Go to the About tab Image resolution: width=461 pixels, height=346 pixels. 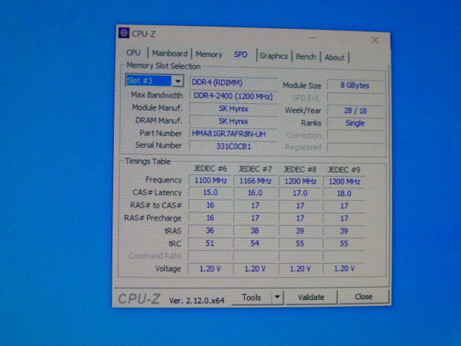[x=334, y=58]
